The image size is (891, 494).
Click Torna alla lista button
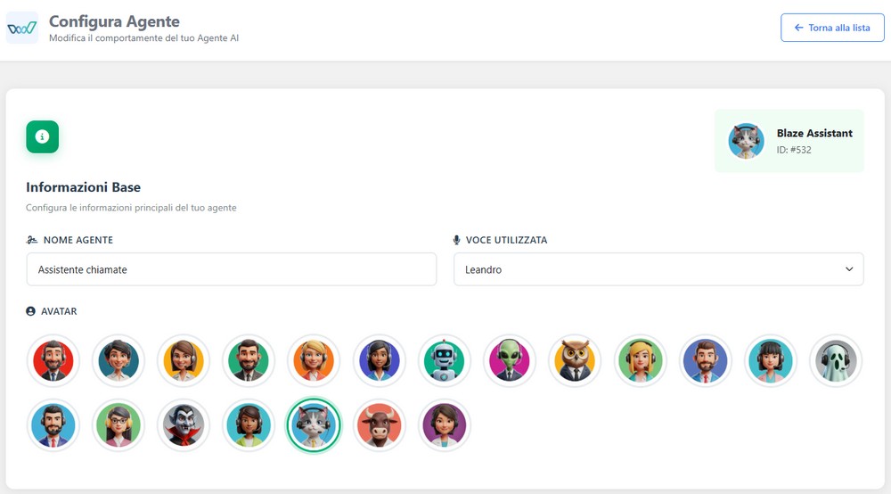coord(832,28)
